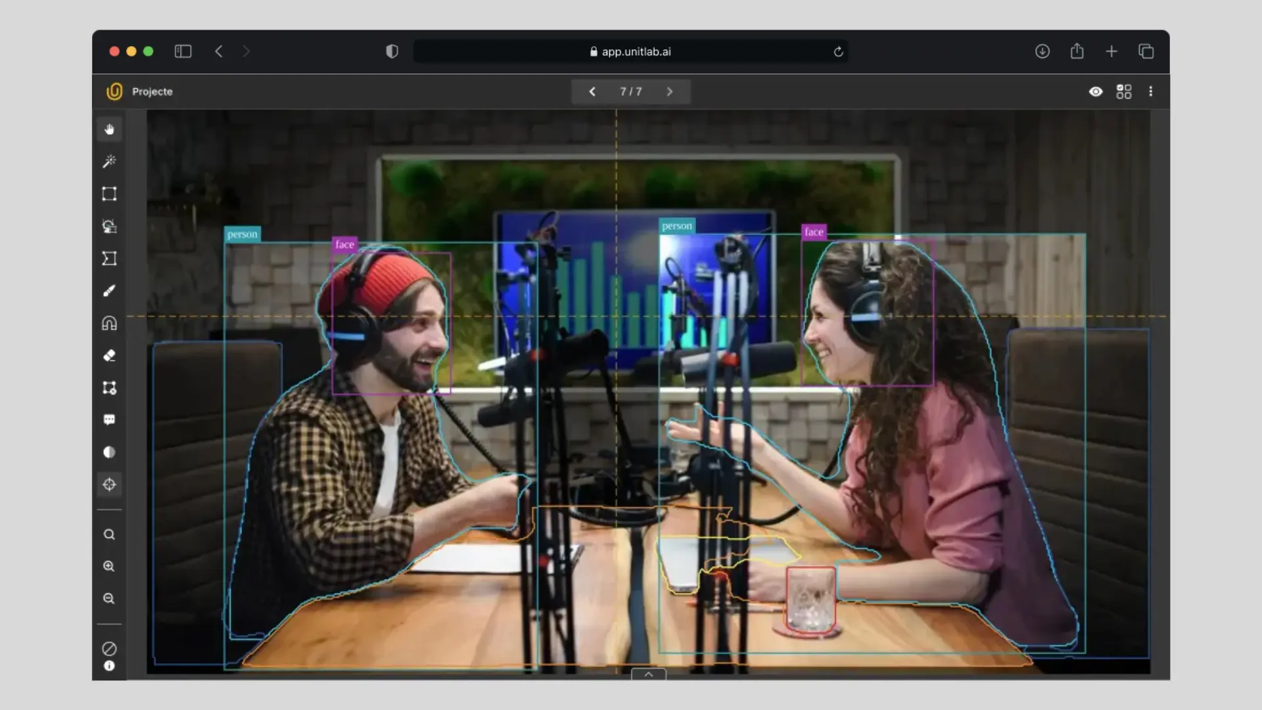This screenshot has width=1262, height=710.
Task: Select the eraser tool
Action: point(109,356)
